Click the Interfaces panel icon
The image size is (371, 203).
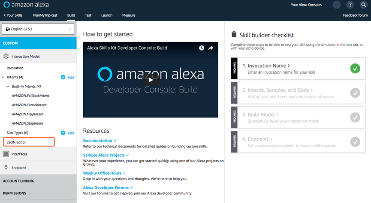(x=6, y=154)
